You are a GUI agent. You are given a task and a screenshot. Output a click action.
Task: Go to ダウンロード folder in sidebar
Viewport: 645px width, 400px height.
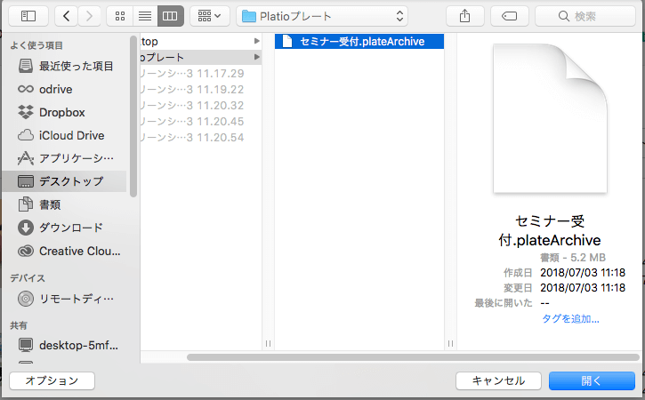(70, 228)
